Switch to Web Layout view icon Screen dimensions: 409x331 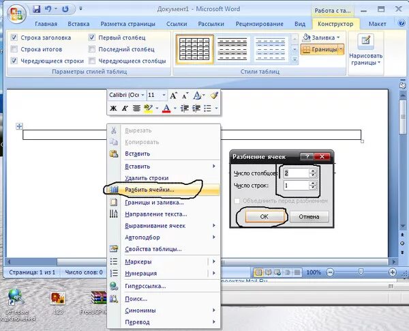(277, 272)
